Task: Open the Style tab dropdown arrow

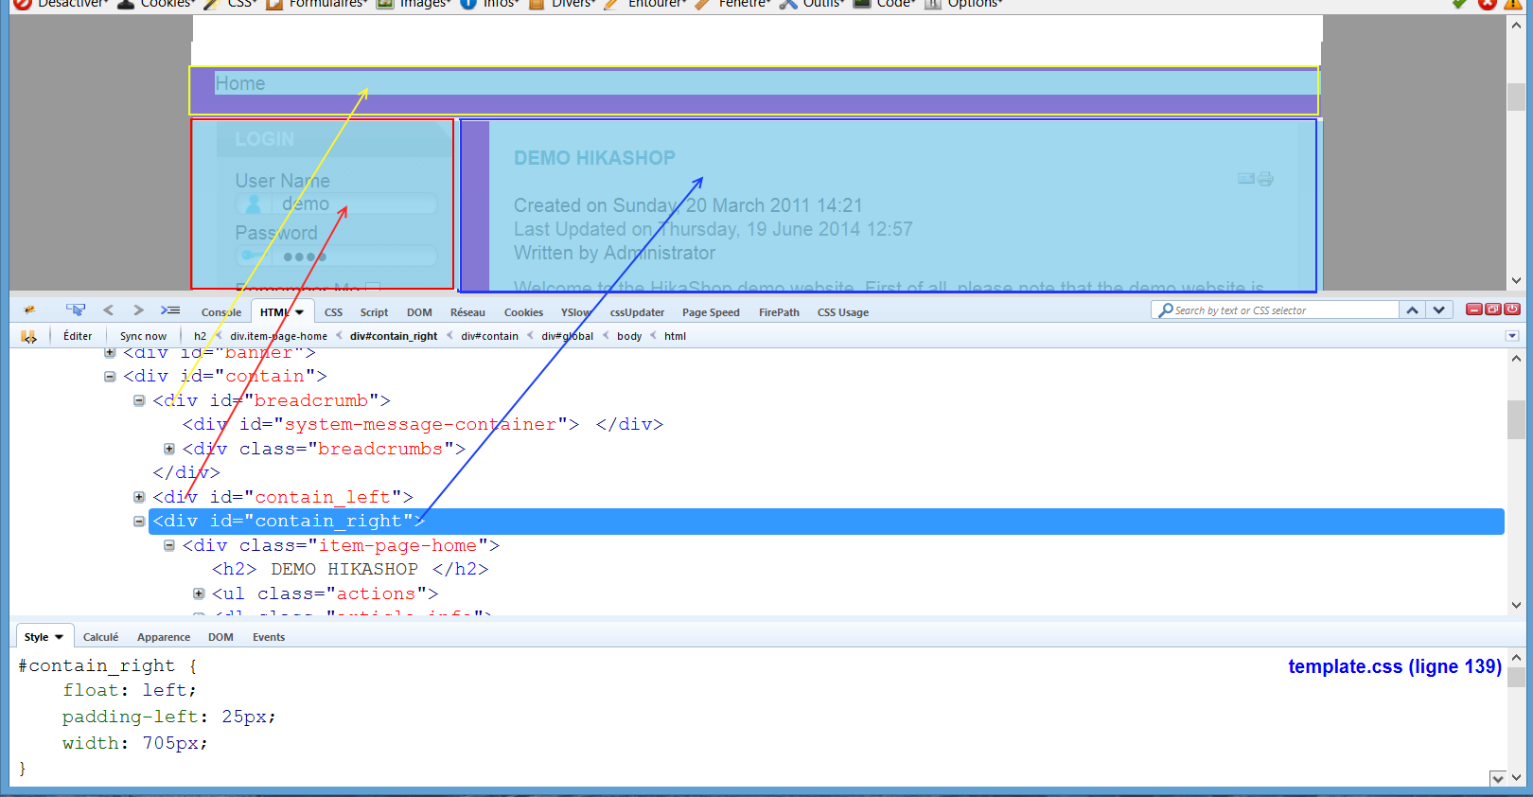Action: (60, 637)
